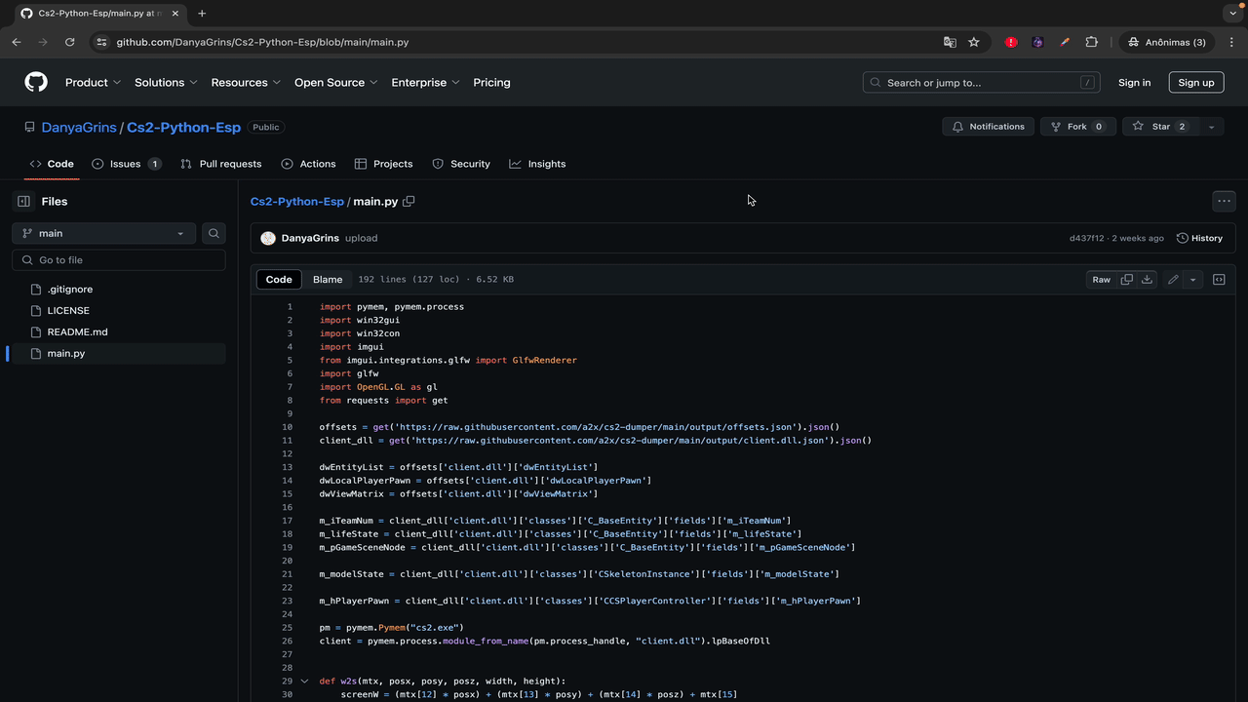Viewport: 1248px width, 702px height.
Task: Open the Star lists dropdown arrow
Action: (1211, 127)
